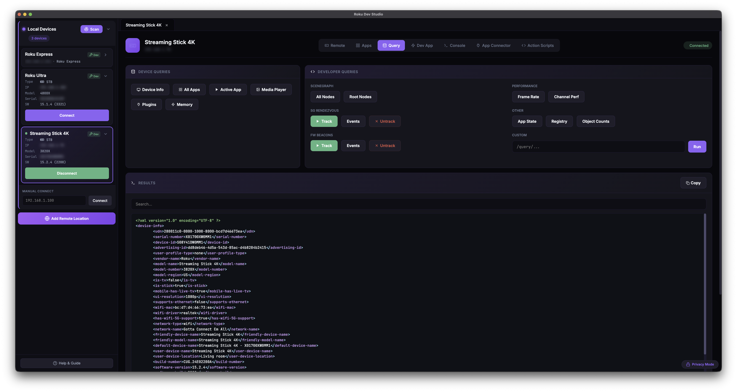Start FW Beacons Track
Viewport: 737px width, 392px height.
(x=324, y=146)
